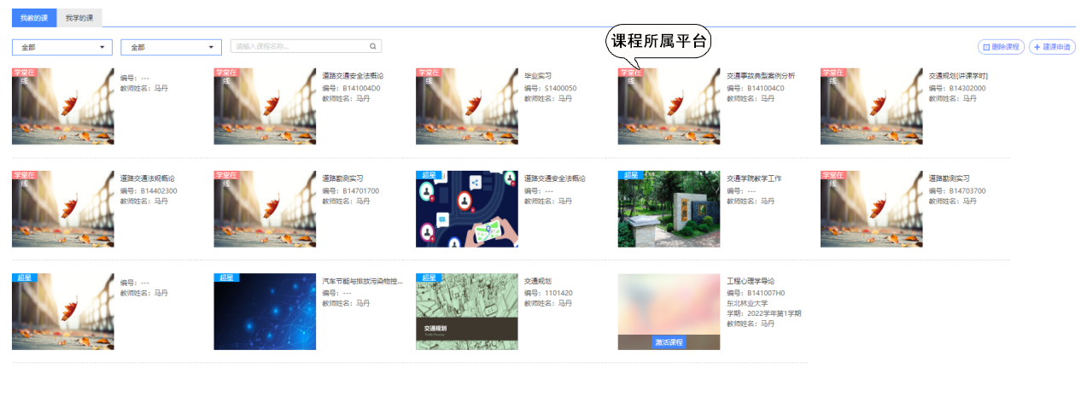Viewport: 1081px width, 397px height.
Task: Open the 道路交通法规概论 course title
Action: click(149, 178)
